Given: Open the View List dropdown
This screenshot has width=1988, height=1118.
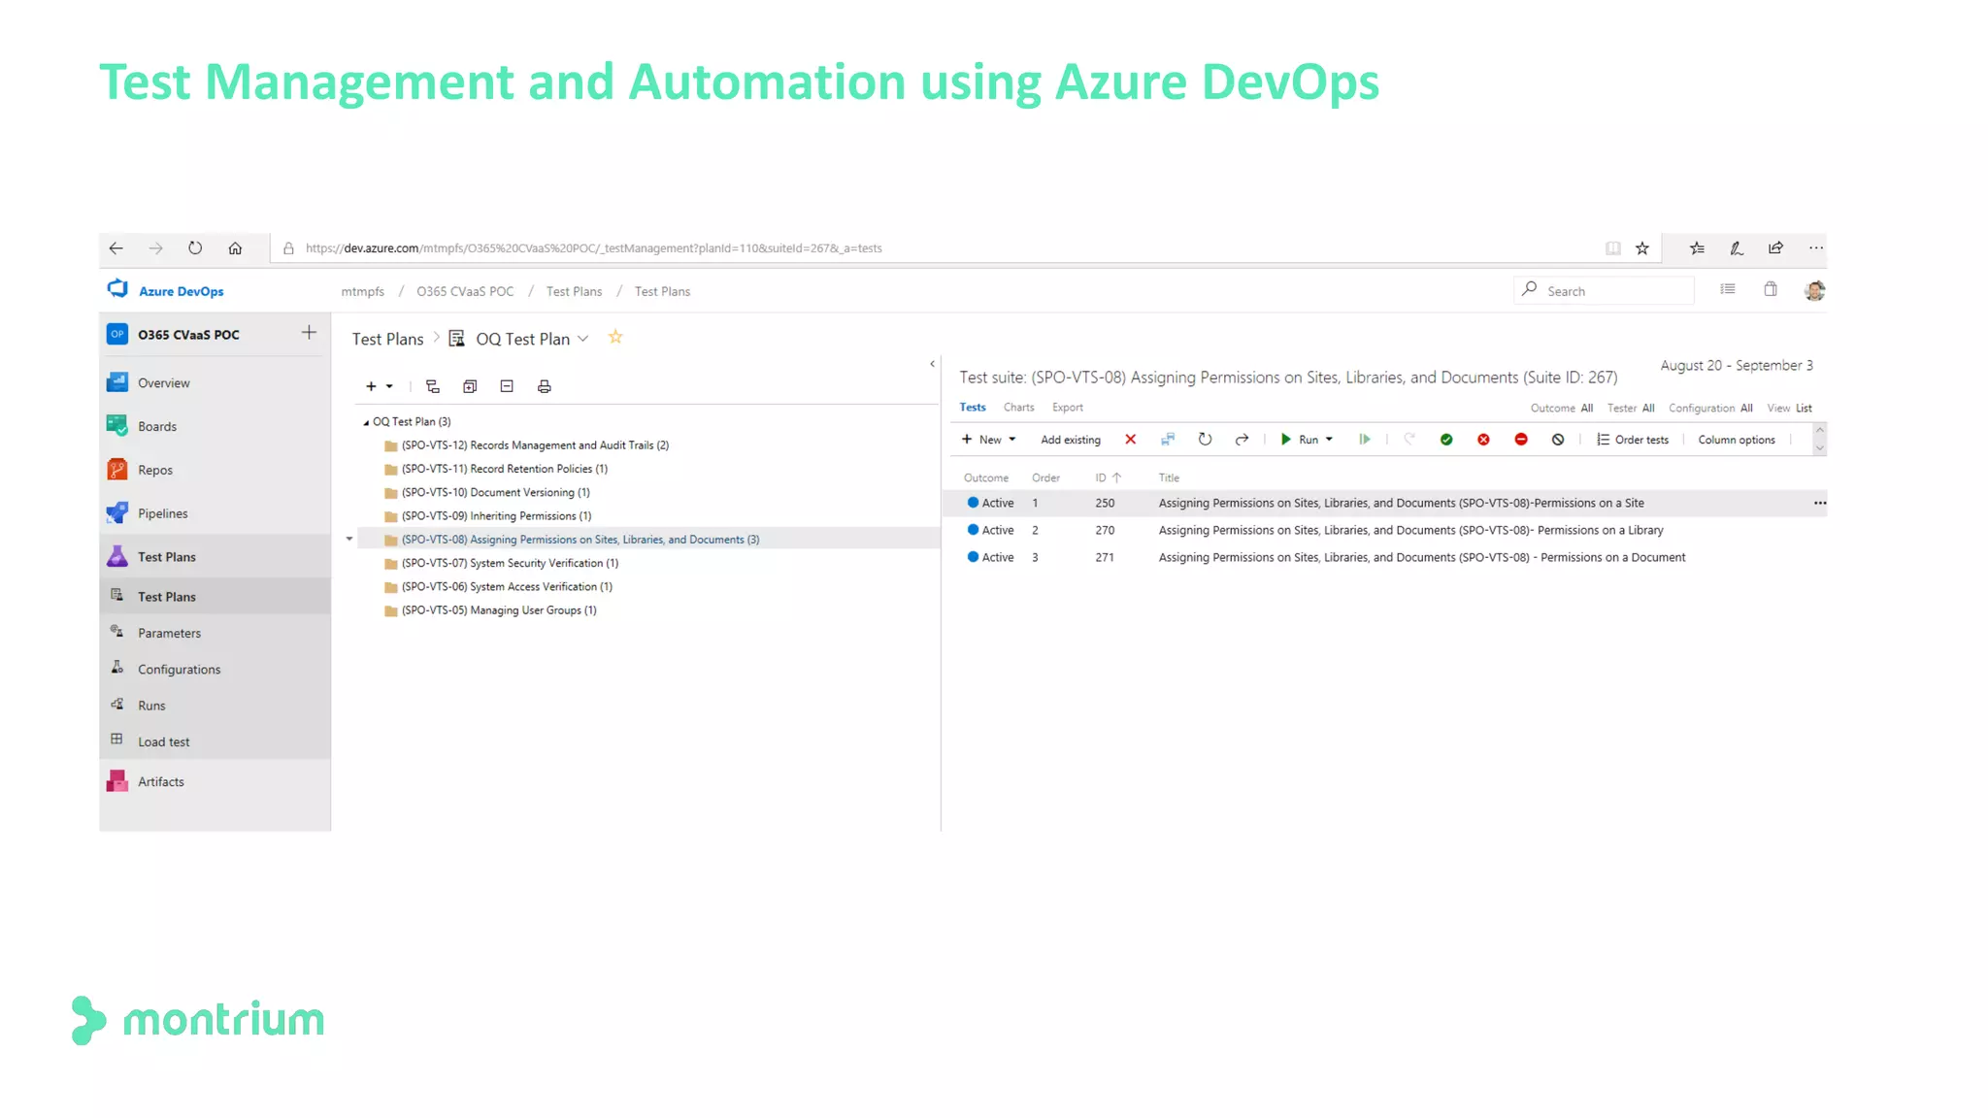Looking at the screenshot, I should [1789, 409].
